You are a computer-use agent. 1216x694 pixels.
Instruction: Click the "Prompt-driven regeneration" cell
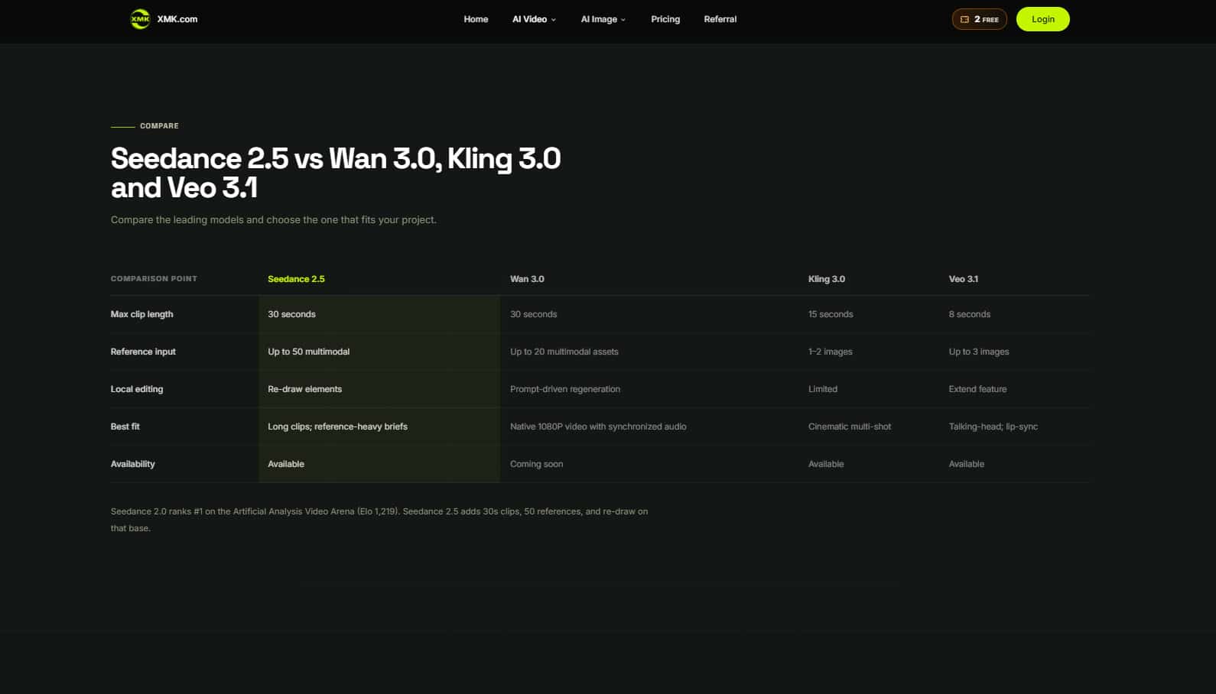(565, 389)
